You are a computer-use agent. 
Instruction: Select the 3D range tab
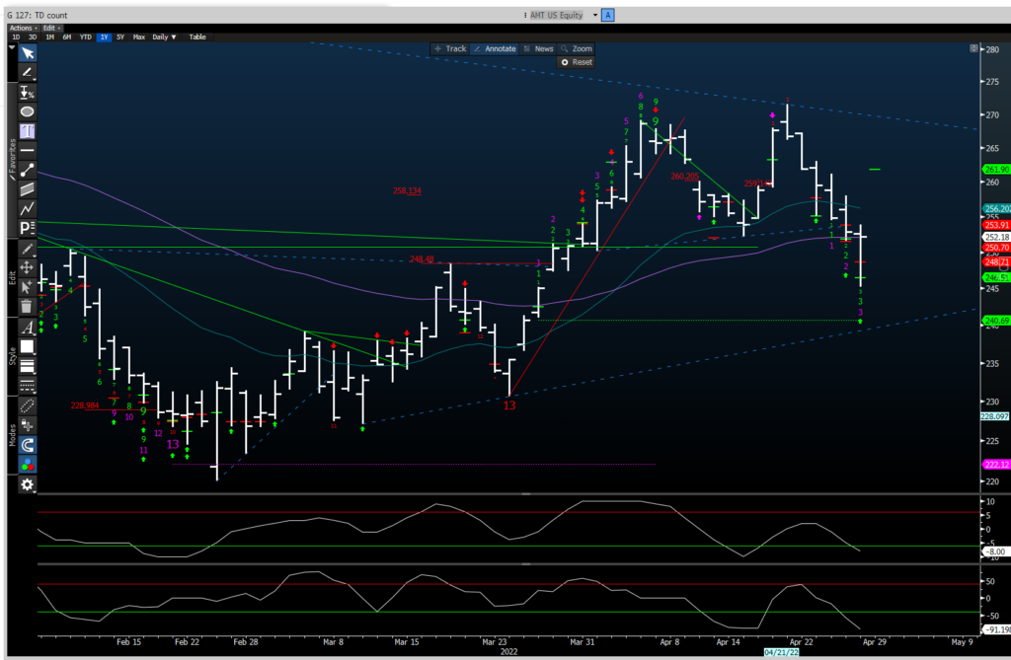33,37
